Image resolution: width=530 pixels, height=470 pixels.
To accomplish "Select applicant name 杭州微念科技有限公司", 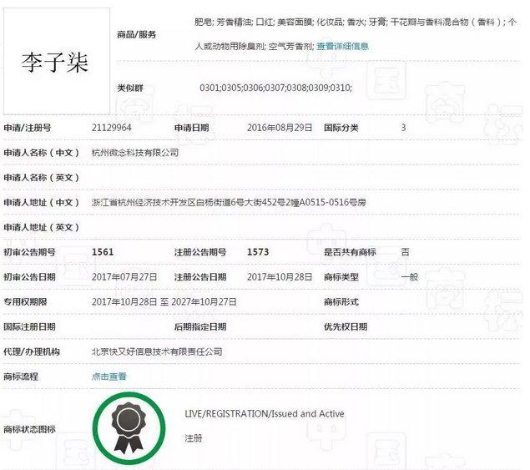I will click(x=135, y=153).
